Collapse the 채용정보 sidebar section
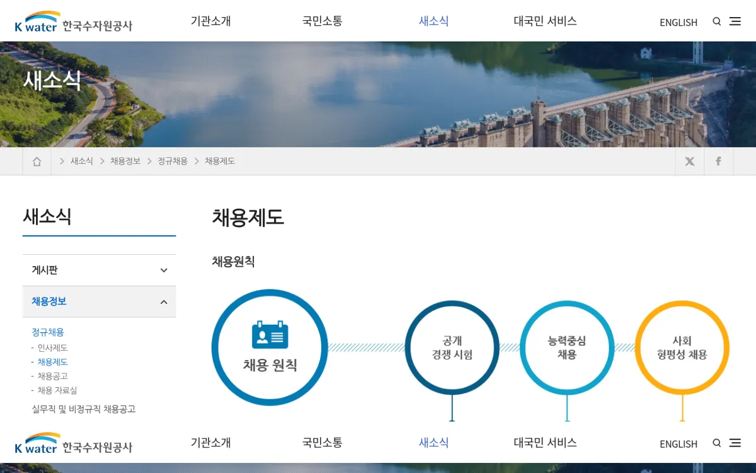Screen dimensions: 756x473 [99, 301]
